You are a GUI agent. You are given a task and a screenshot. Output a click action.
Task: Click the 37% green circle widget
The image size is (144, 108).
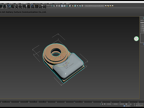click(136, 39)
